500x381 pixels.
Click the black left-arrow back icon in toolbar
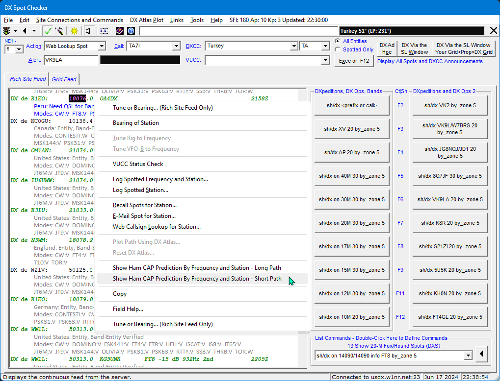coord(25,31)
